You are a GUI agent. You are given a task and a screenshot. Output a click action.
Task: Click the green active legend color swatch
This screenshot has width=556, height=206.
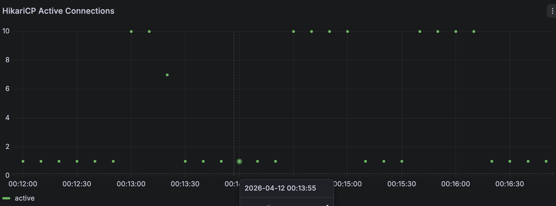pyautogui.click(x=7, y=199)
